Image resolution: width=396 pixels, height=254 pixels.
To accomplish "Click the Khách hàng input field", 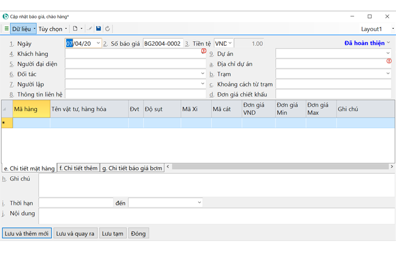I will click(x=133, y=54).
